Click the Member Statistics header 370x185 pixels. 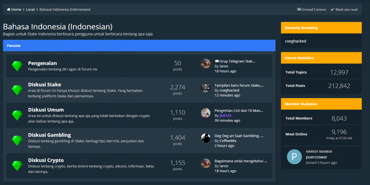[321, 104]
